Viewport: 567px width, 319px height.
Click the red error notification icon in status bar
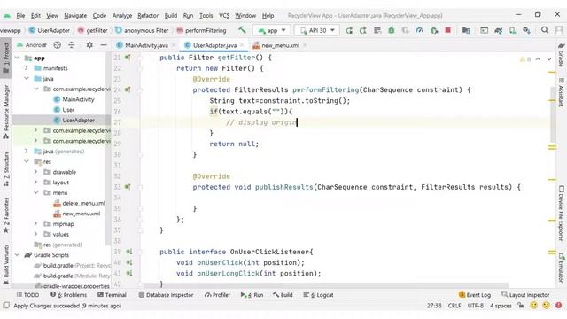[x=559, y=306]
